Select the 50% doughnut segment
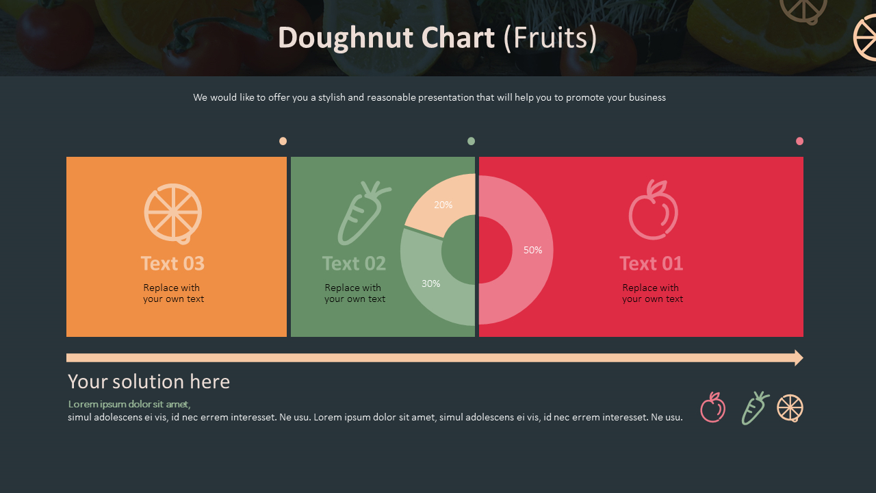The image size is (876, 493). tap(532, 250)
